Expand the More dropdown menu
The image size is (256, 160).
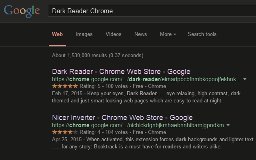click(x=168, y=34)
